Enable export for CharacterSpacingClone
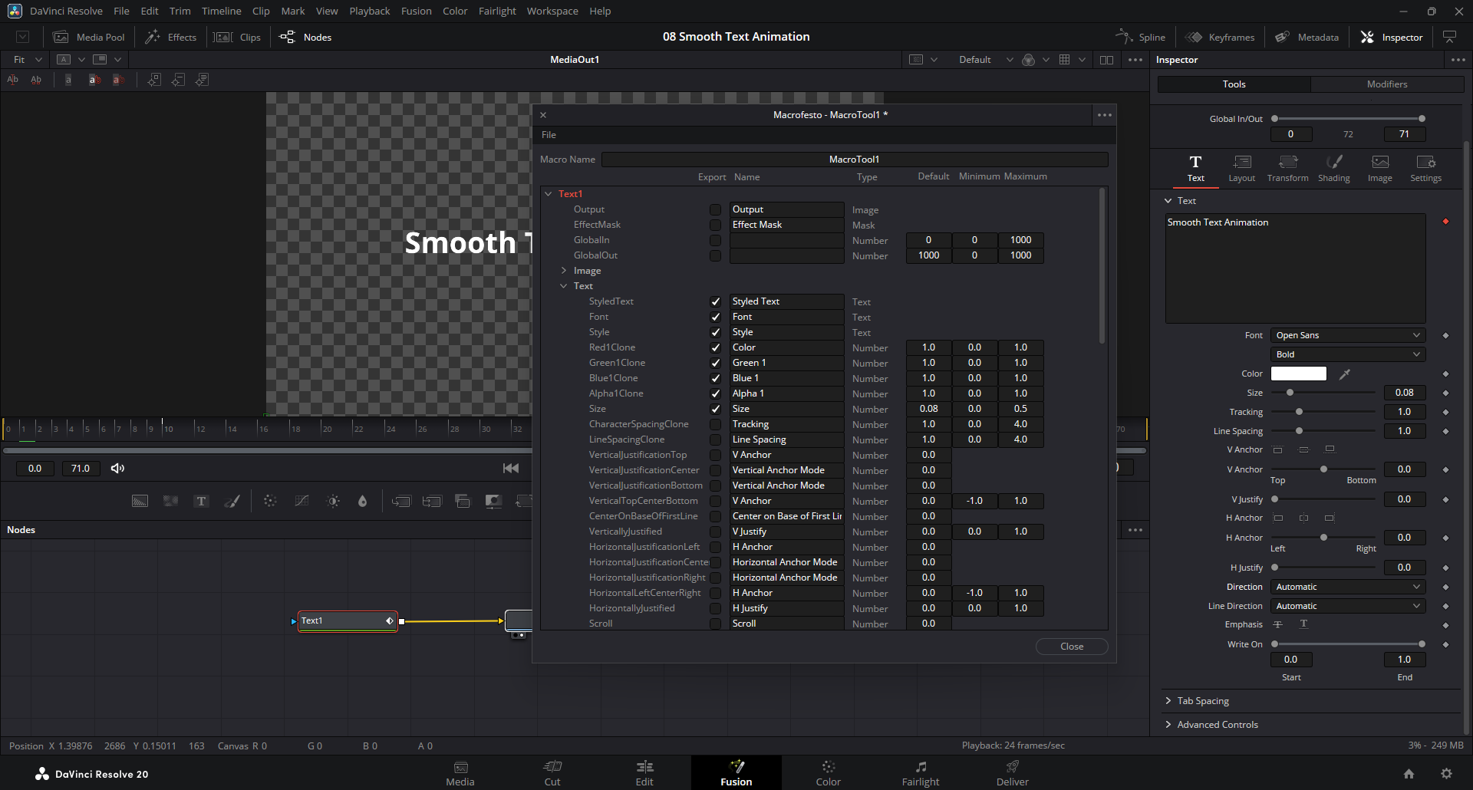This screenshot has height=790, width=1473. [715, 424]
